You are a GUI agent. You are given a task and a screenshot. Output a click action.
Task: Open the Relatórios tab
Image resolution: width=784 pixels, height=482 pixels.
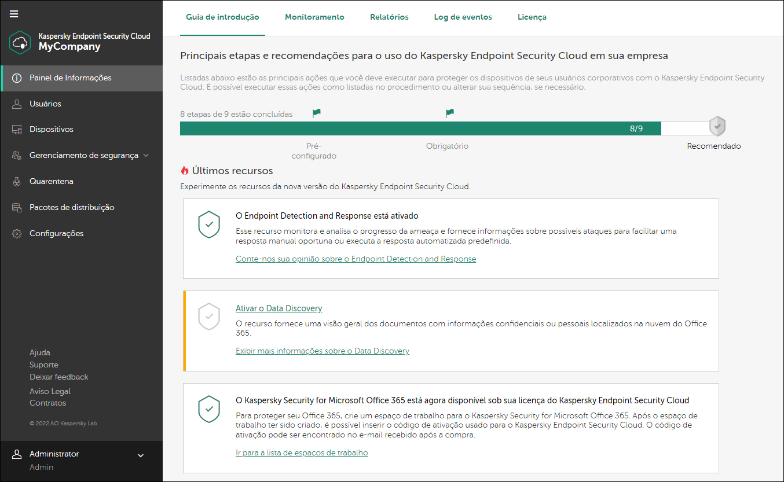click(x=389, y=17)
